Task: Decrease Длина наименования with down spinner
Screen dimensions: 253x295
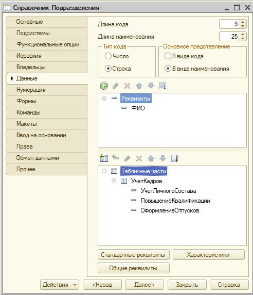Action: [x=243, y=39]
